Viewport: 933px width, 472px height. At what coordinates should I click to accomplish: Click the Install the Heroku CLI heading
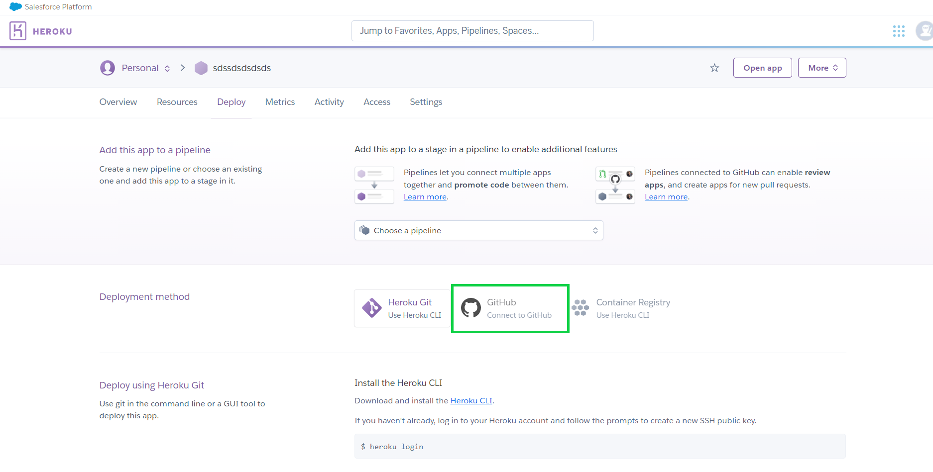coord(398,383)
